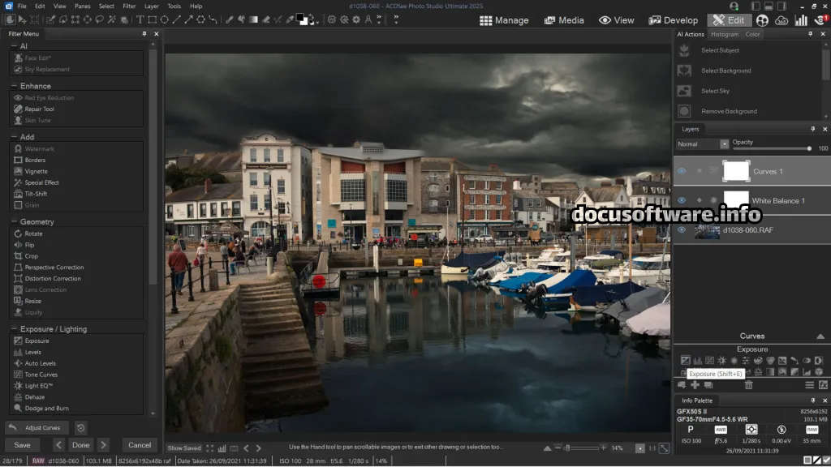This screenshot has height=467, width=831.
Task: Hide the Curves 1 layer
Action: 682,171
